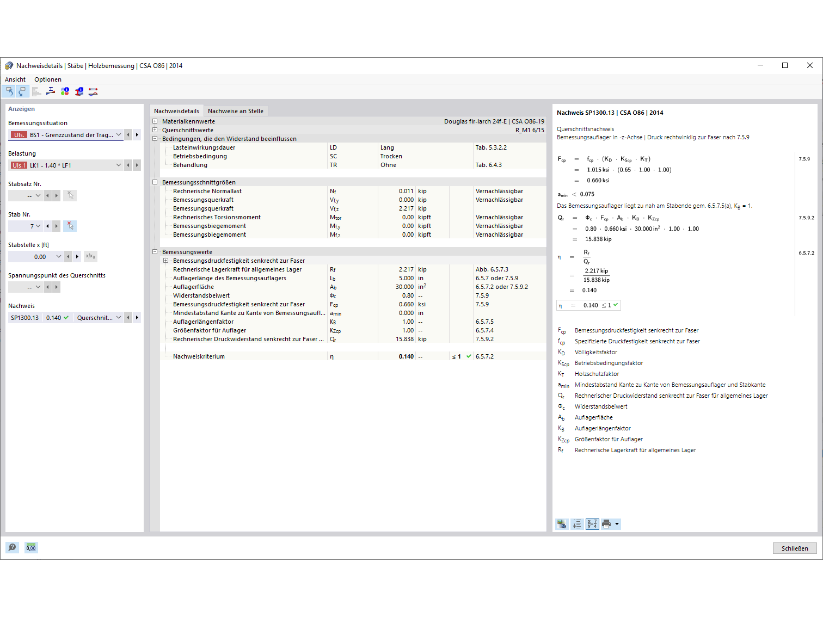This screenshot has width=823, height=617.
Task: Open the Nachweis SP1300.13 dropdown
Action: pos(119,317)
